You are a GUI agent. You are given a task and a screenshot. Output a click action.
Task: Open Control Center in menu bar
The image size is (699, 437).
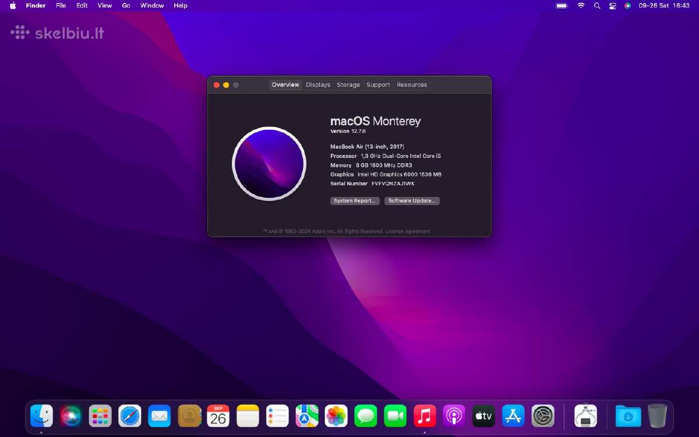point(613,5)
